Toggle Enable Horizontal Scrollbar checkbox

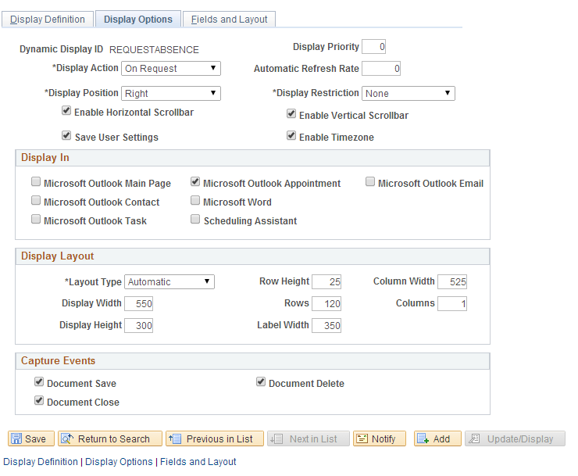point(66,110)
